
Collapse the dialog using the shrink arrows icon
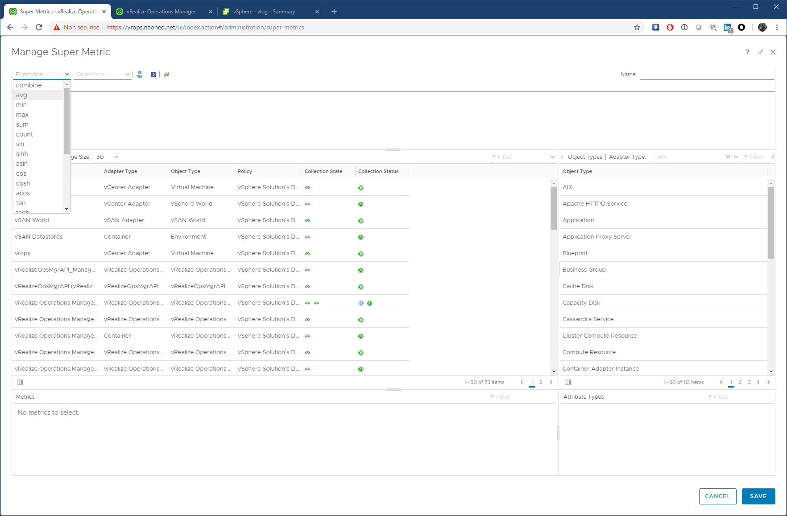(x=761, y=52)
